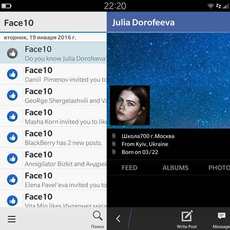Open the Message speech bubble icon
The image size is (230, 230).
pos(222,215)
